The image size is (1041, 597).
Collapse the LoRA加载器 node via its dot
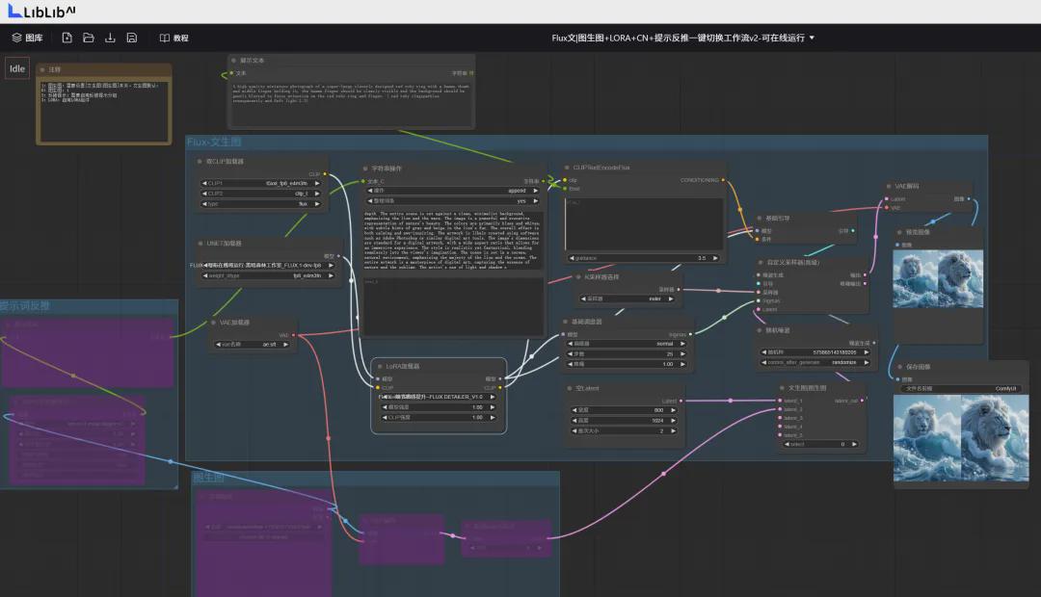pyautogui.click(x=380, y=366)
